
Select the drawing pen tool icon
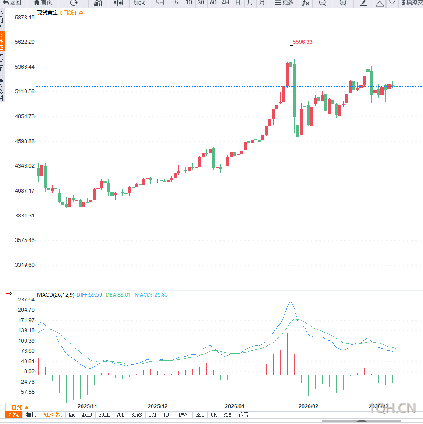363,3
